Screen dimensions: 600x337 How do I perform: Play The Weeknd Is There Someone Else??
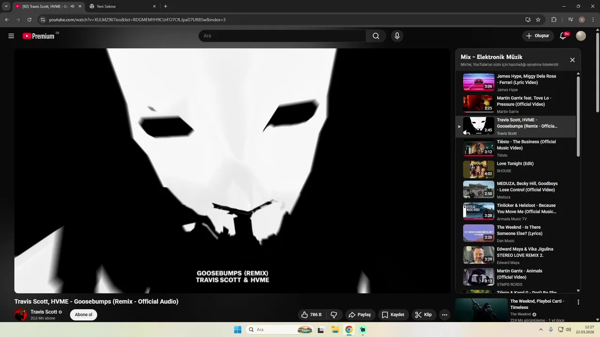pos(516,234)
